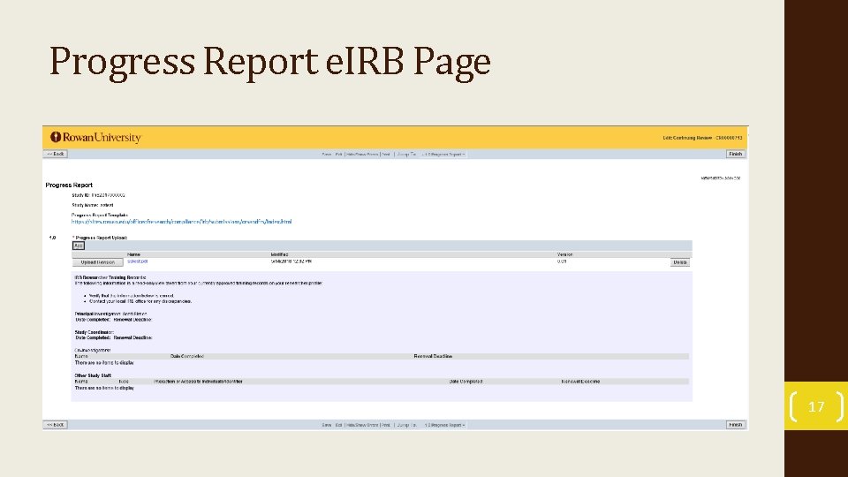Image resolution: width=848 pixels, height=477 pixels.
Task: Click Hide/Show Errors in the bottom toolbar
Action: coord(362,425)
